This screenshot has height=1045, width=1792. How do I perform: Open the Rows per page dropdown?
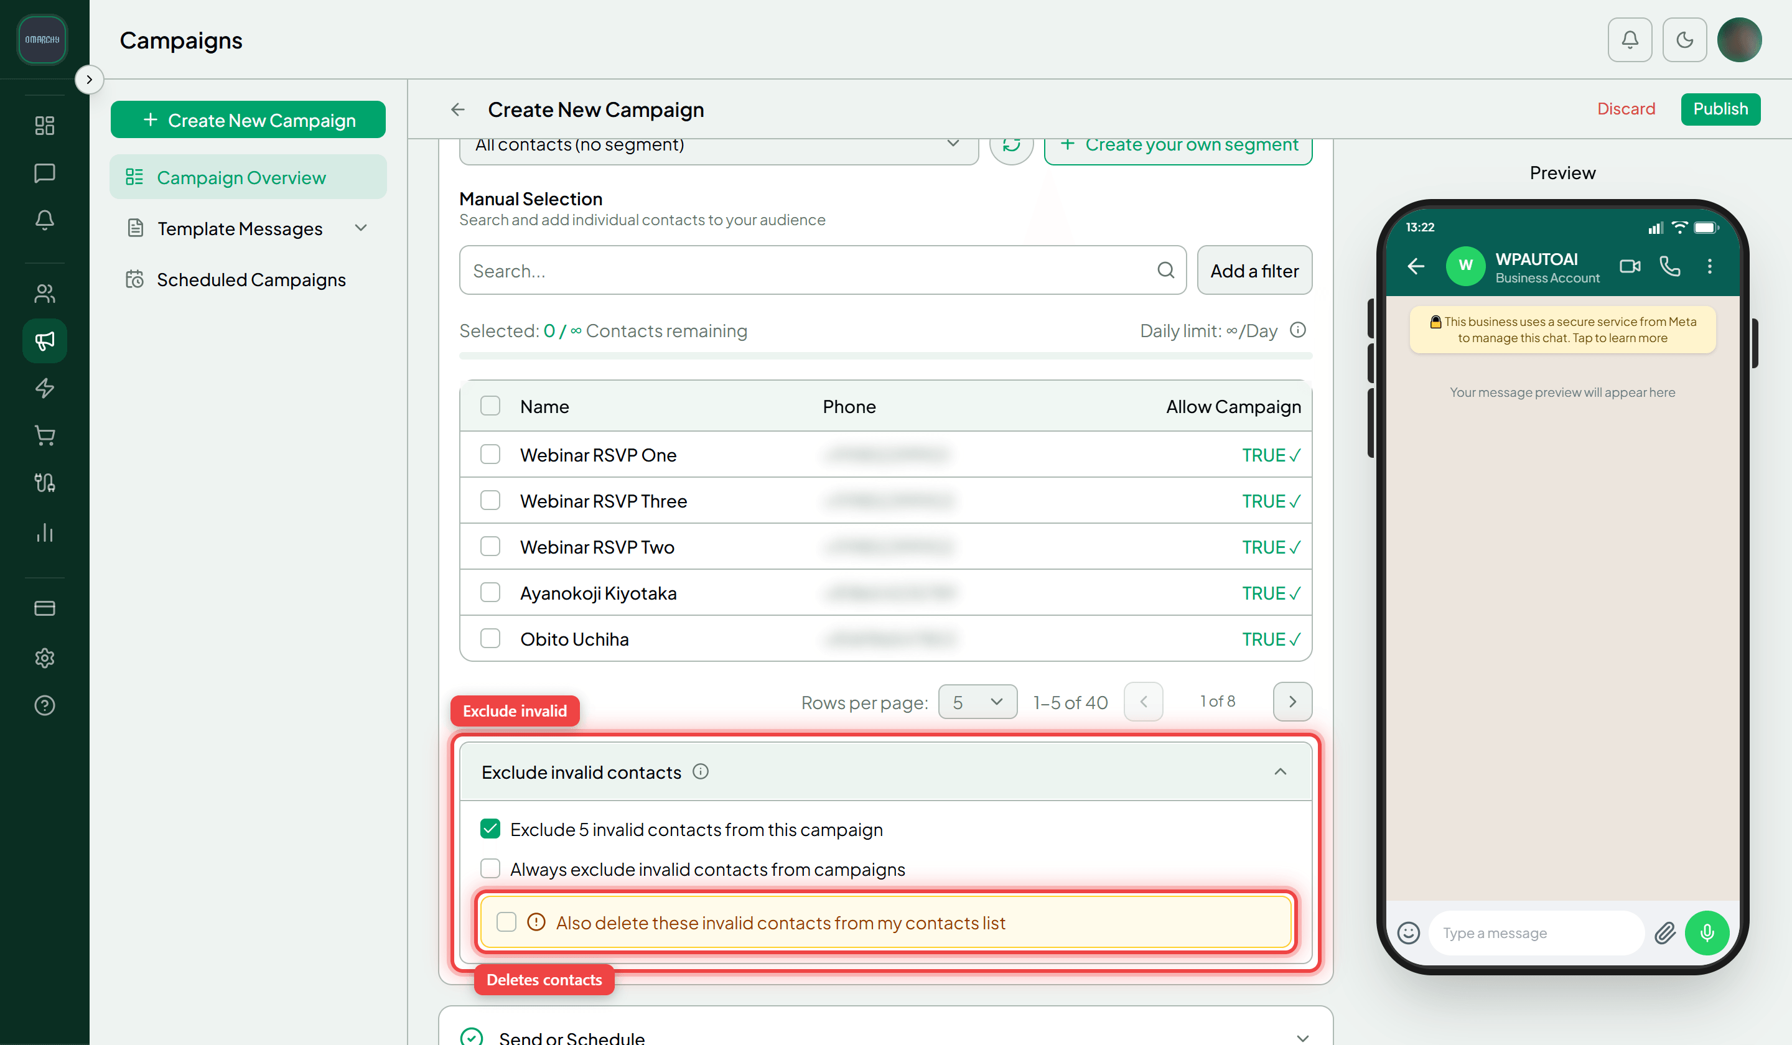tap(977, 702)
